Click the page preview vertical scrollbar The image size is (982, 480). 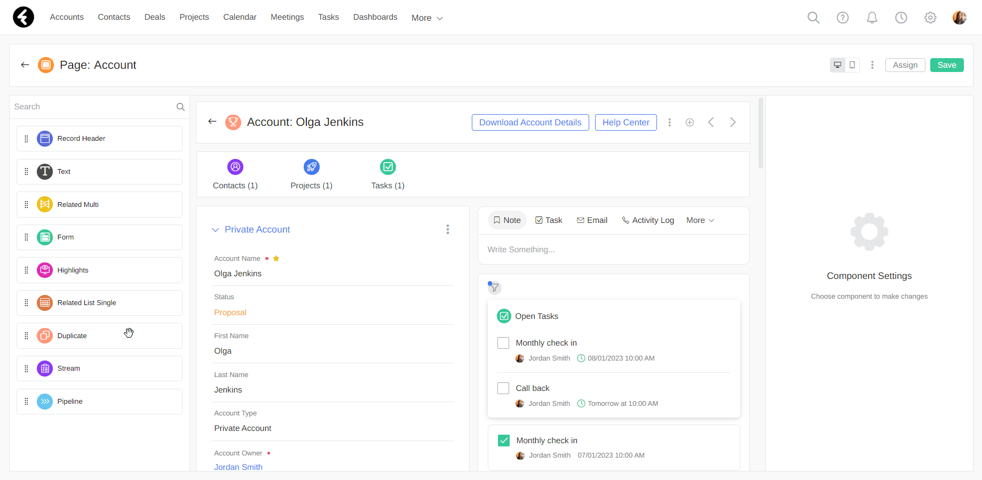761,133
